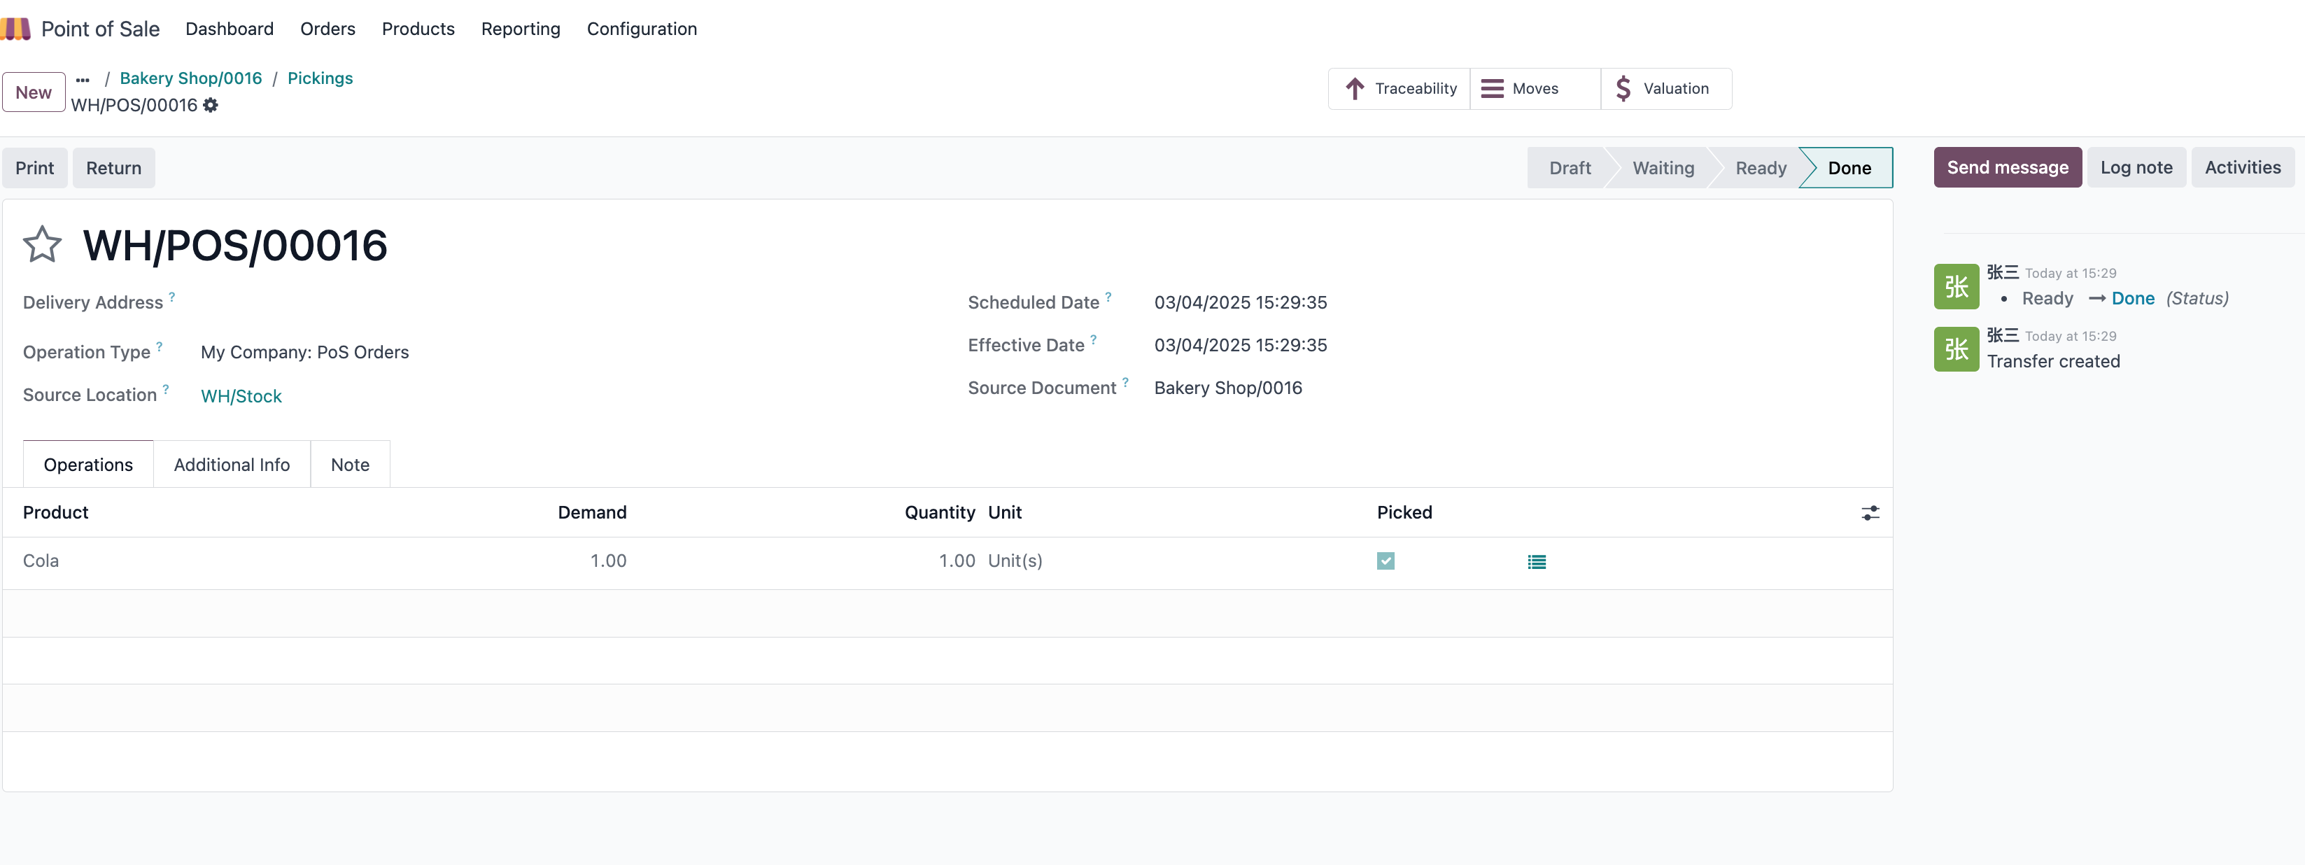
Task: Sort by the Product column header
Action: click(x=55, y=512)
